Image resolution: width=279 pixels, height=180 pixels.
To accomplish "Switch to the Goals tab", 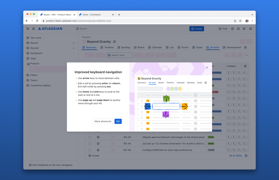I will [x=197, y=47].
